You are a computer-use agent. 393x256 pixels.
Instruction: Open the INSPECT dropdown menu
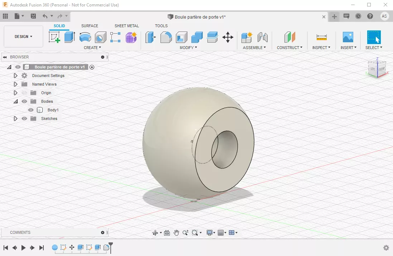coord(321,48)
